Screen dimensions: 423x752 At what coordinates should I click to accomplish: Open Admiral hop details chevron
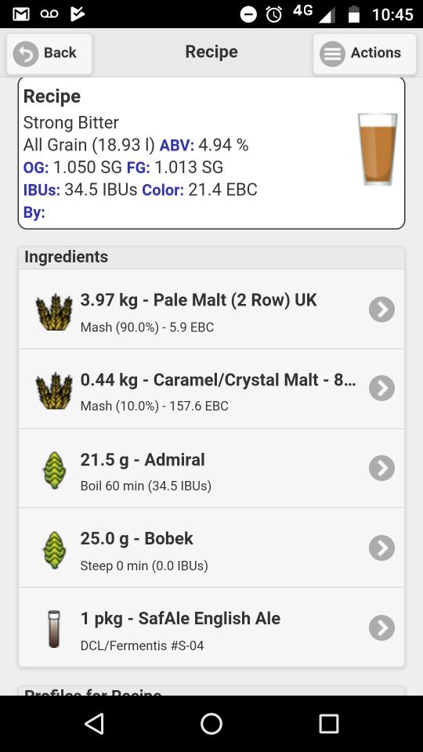click(x=381, y=468)
